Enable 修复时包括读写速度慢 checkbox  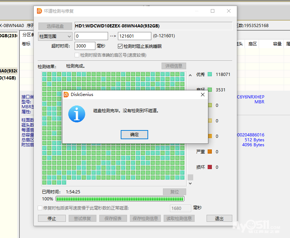[40, 208]
